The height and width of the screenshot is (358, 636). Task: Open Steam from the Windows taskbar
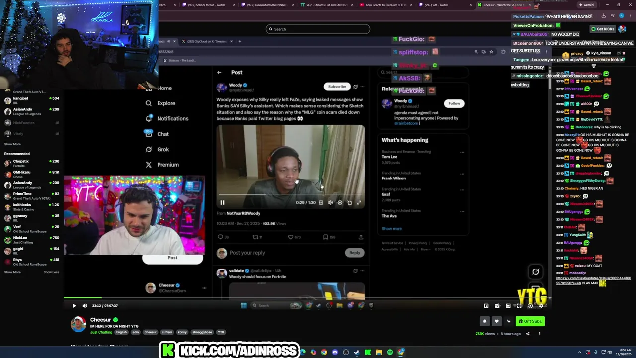[357, 352]
